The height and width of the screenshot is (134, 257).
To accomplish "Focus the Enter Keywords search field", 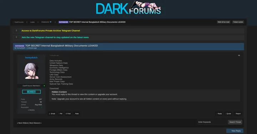I will [x=212, y=122].
